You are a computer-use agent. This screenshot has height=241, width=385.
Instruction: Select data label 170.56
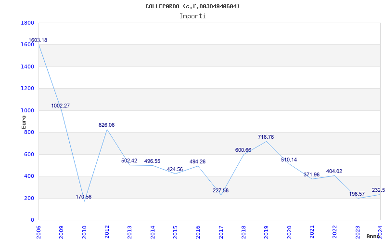(83, 197)
